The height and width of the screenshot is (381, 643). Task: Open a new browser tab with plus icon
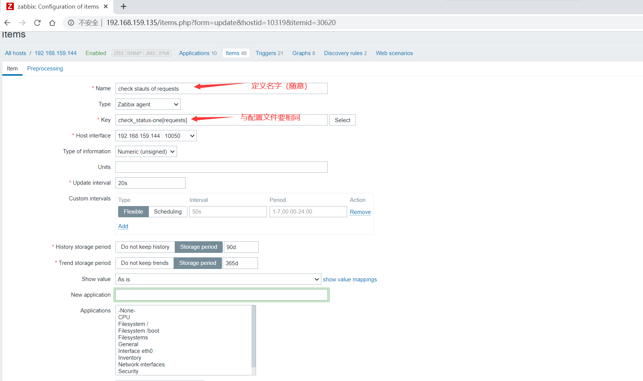(x=123, y=6)
